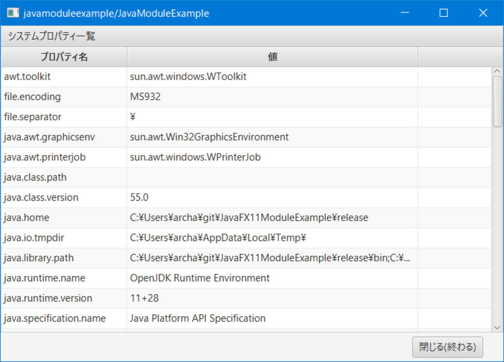This screenshot has height=362, width=504.
Task: Click the scrollbar track below the thumb
Action: tap(497, 225)
